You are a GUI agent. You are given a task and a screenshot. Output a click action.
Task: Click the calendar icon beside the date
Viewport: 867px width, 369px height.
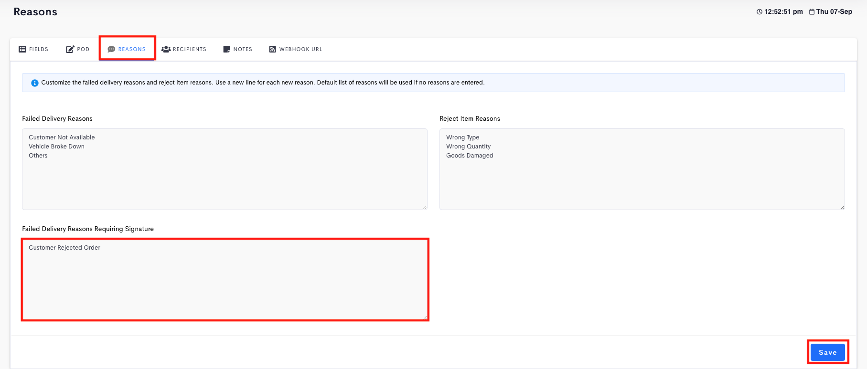[812, 12]
